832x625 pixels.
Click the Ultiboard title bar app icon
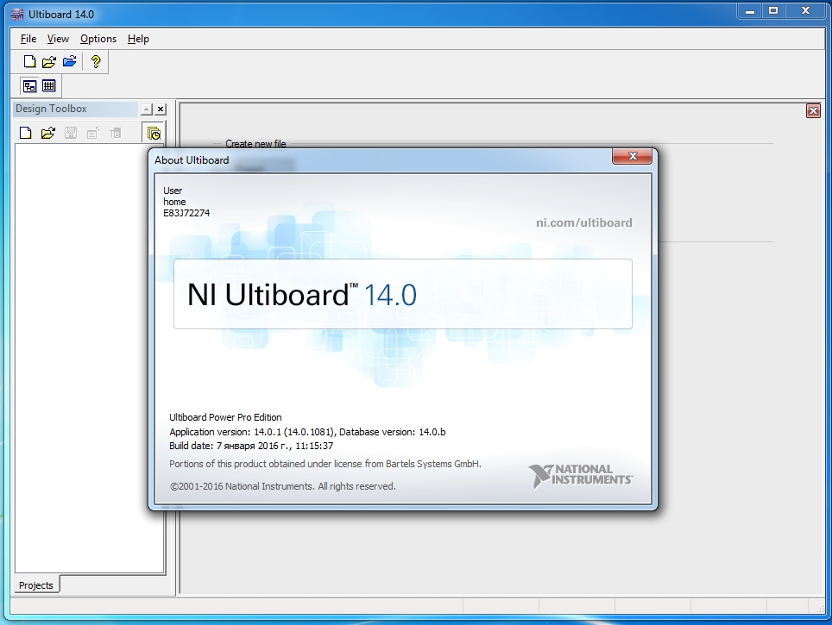[x=17, y=15]
